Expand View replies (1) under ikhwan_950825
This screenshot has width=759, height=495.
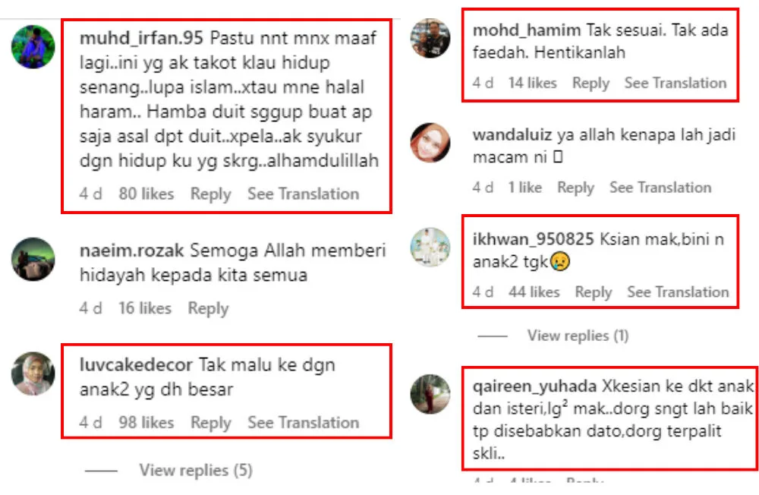click(x=578, y=336)
